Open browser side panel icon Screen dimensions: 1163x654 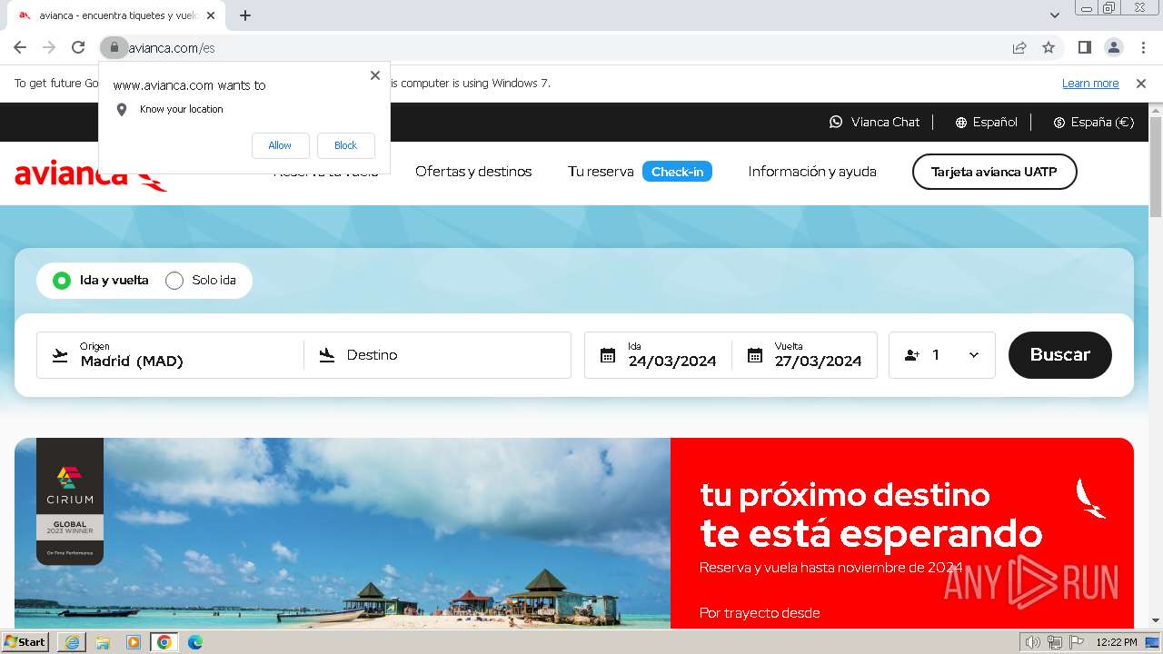(1085, 47)
